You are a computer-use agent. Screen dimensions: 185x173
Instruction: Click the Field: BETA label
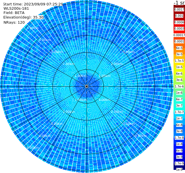[14, 13]
